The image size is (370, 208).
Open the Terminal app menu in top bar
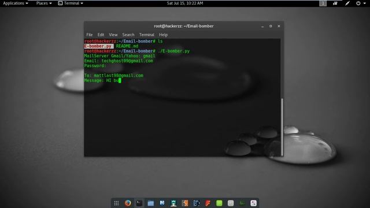[71, 3]
